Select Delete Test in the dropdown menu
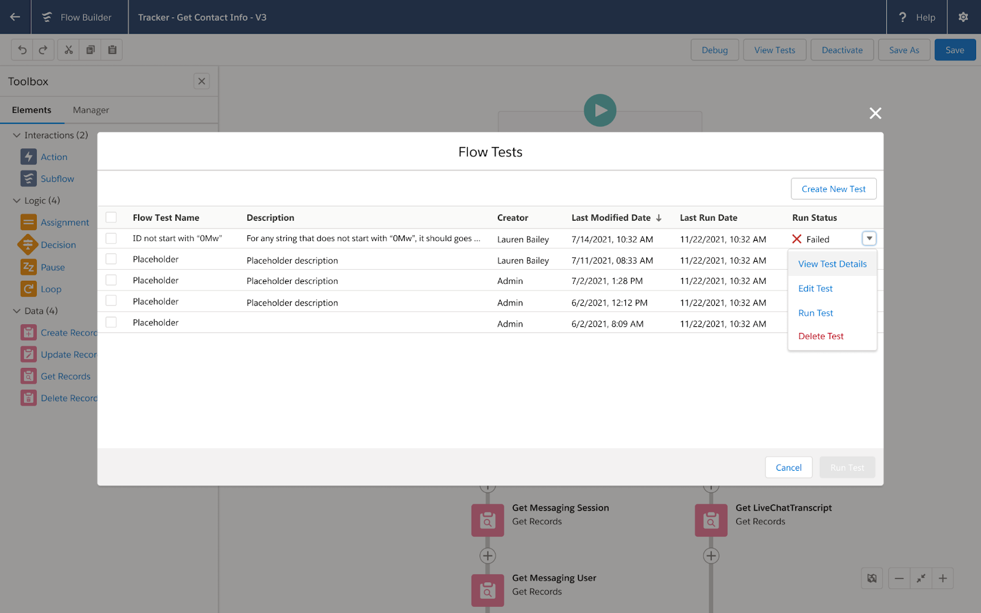This screenshot has width=981, height=613. (x=820, y=337)
